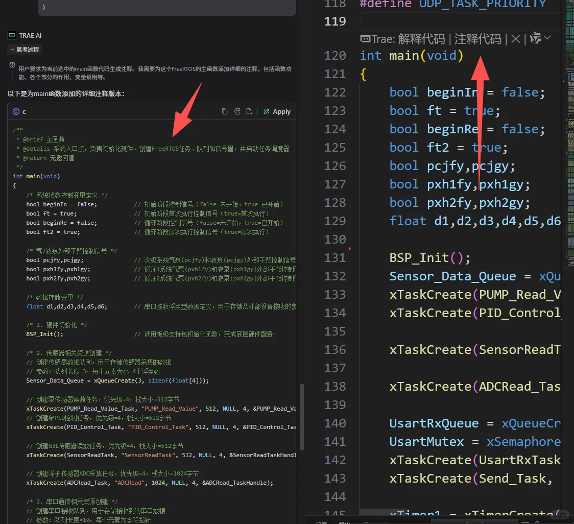Click the C language icon in code block header
The height and width of the screenshot is (524, 574).
16,112
